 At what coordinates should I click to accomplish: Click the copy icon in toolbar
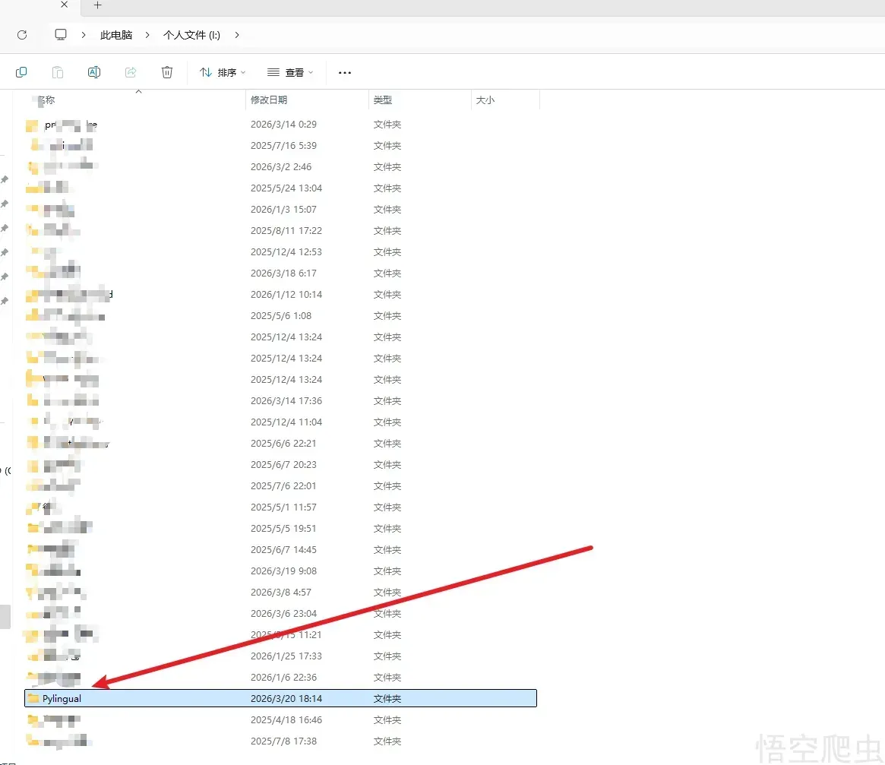(21, 72)
